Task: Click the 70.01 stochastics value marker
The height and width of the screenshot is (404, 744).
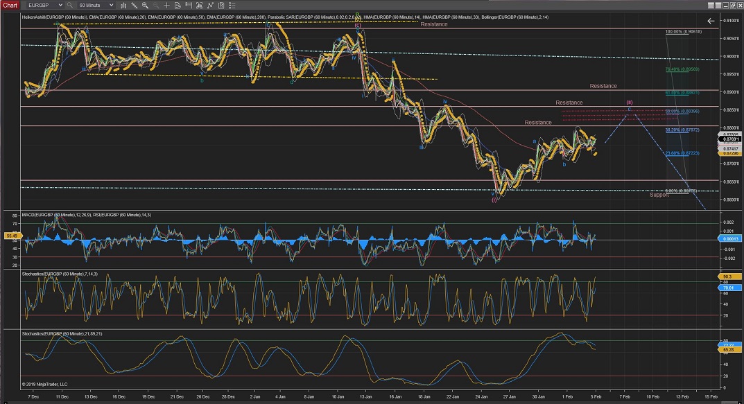Action: (x=728, y=288)
